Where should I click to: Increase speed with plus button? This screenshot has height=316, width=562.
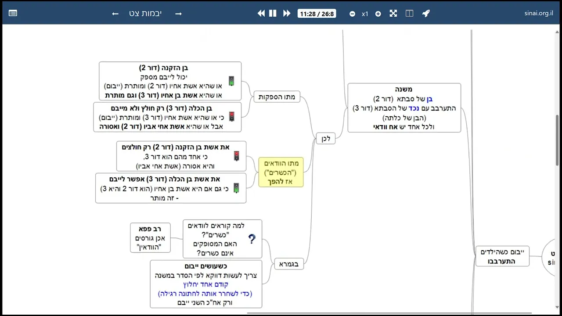tap(378, 14)
